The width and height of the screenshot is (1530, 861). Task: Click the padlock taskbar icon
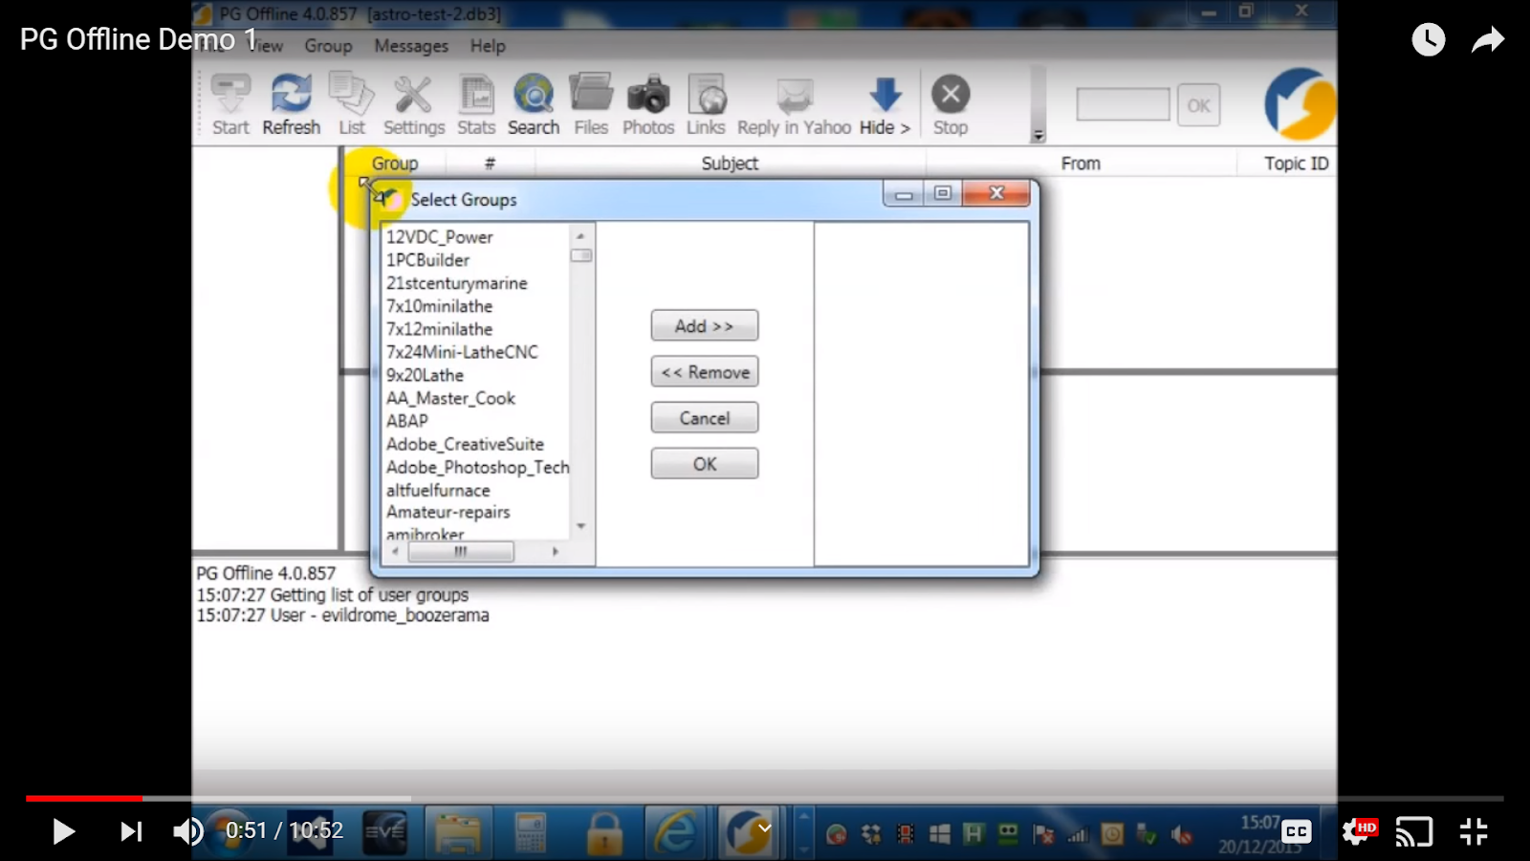[604, 832]
